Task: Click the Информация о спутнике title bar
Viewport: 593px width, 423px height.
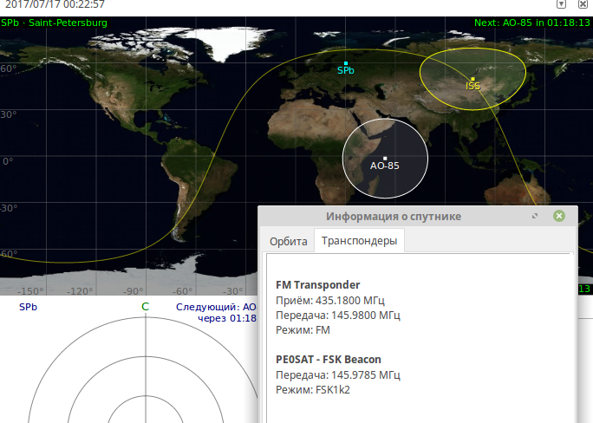Action: click(x=393, y=216)
